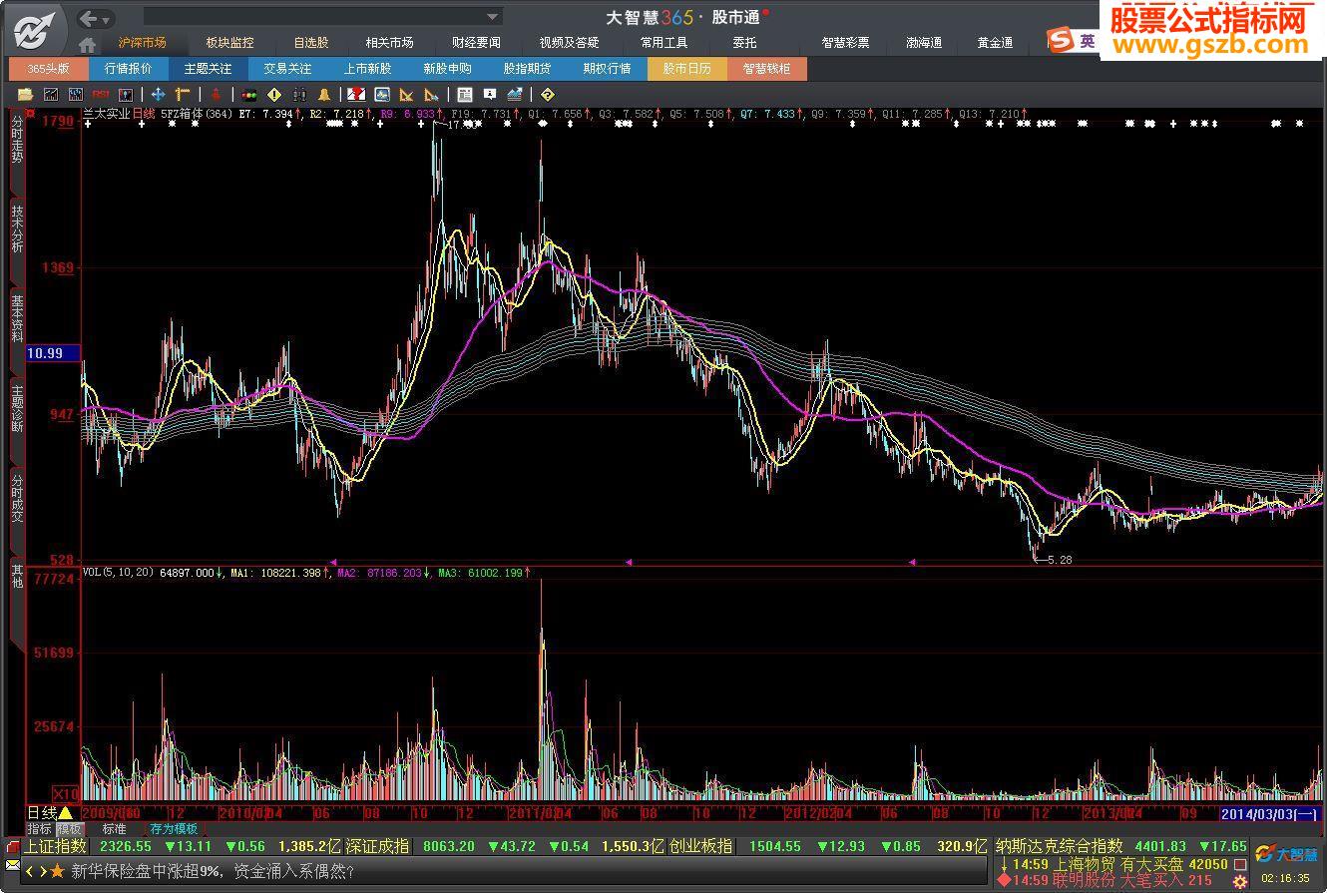
Task: Open the 自选股 tab
Action: pos(310,43)
